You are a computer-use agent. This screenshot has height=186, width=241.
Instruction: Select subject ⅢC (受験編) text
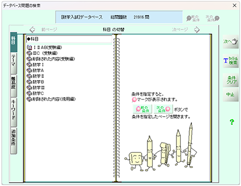[45, 53]
